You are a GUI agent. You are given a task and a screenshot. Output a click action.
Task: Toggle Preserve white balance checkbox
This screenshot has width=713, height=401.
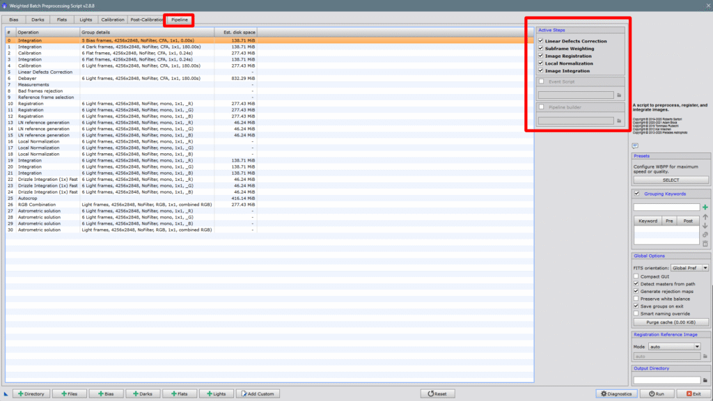click(x=636, y=299)
